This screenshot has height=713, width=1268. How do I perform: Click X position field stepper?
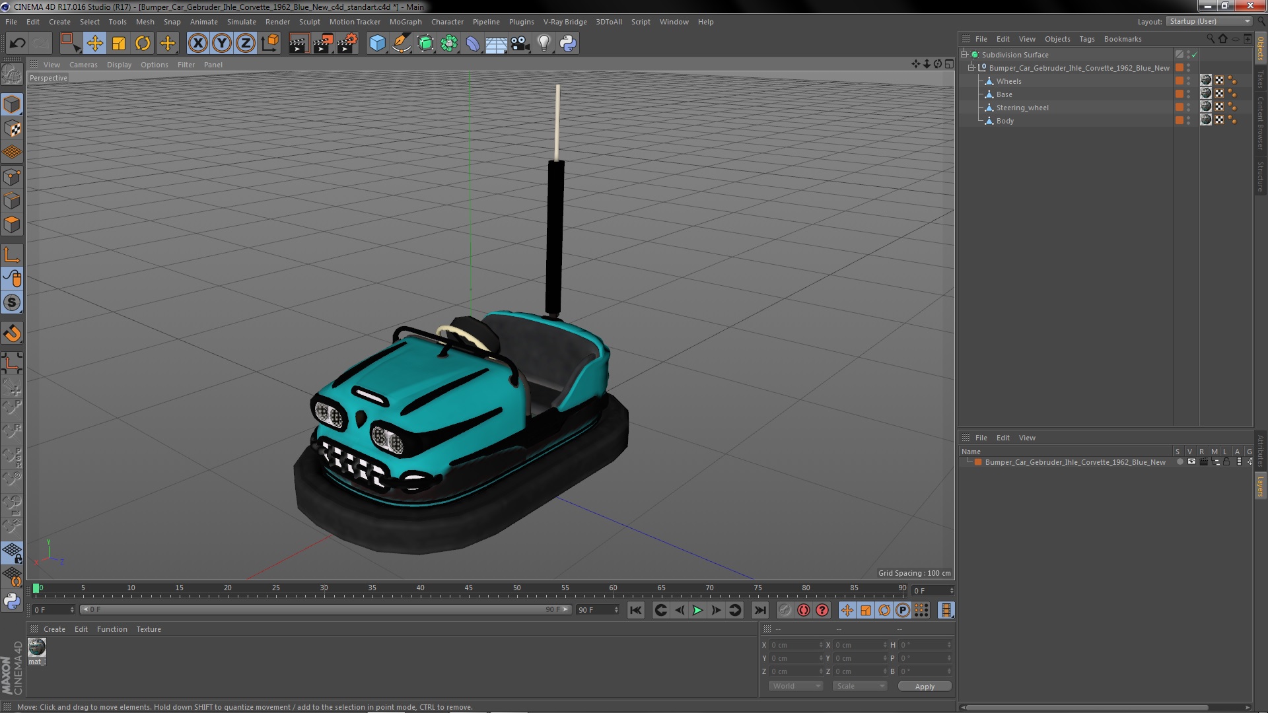click(x=821, y=645)
